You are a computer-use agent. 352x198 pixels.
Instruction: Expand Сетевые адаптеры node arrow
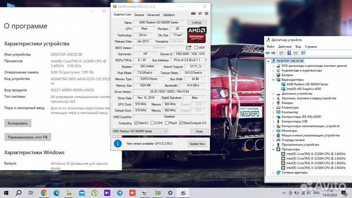tap(273, 173)
